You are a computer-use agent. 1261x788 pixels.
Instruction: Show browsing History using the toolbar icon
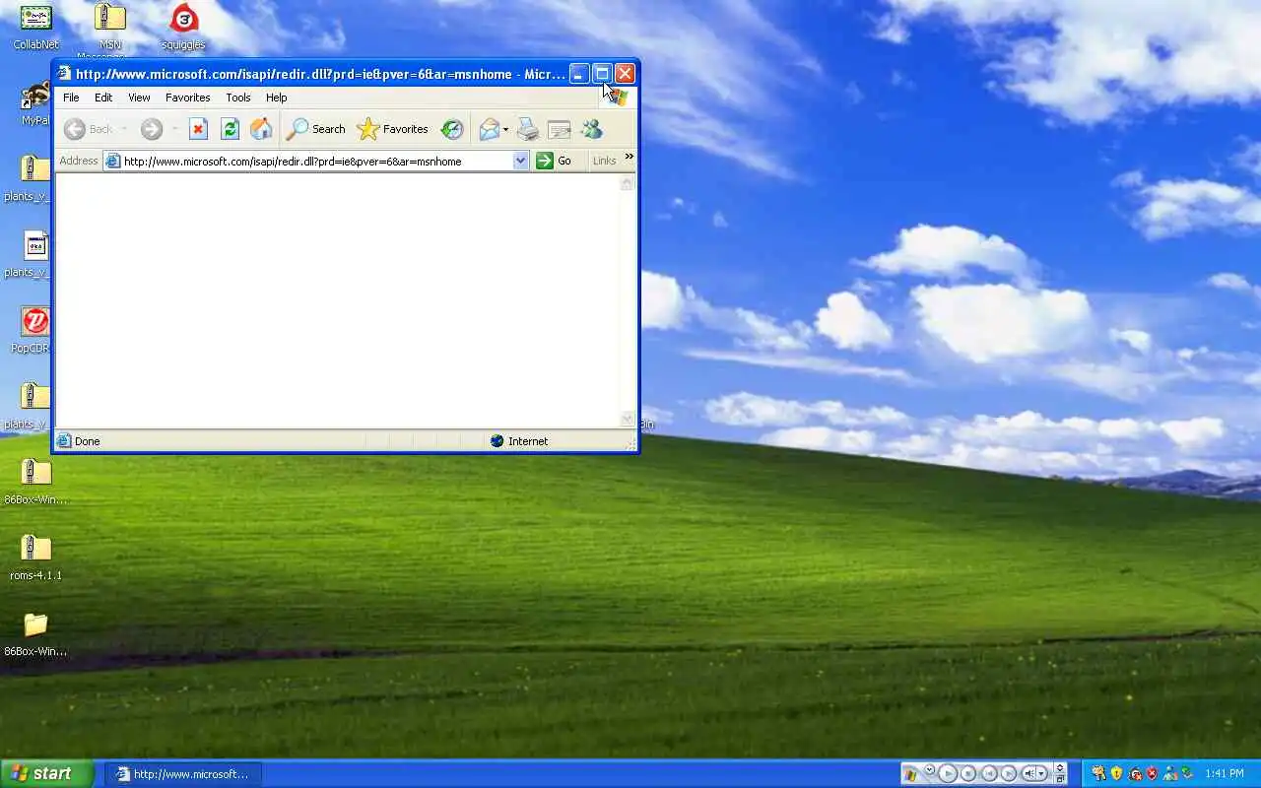452,129
